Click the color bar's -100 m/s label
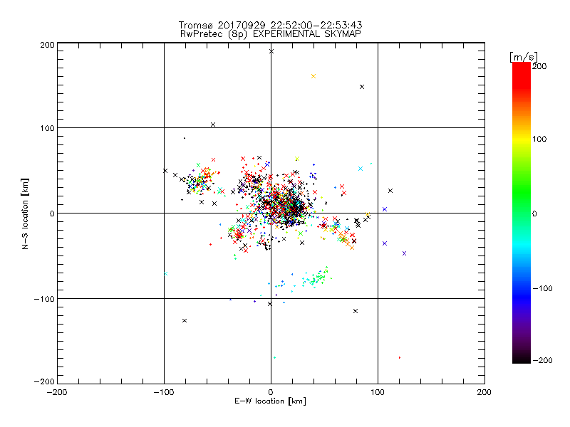The width and height of the screenshot is (570, 427). click(x=542, y=288)
